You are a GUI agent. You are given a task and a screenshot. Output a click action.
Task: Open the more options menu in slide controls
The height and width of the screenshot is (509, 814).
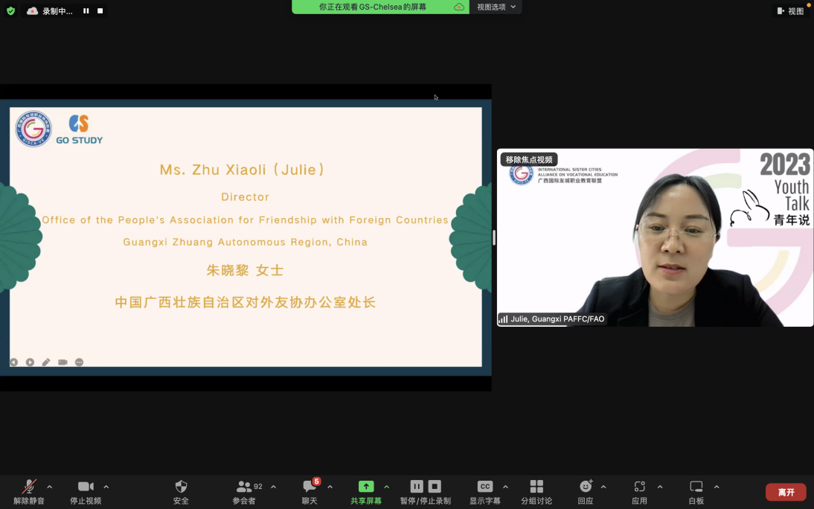click(x=79, y=362)
